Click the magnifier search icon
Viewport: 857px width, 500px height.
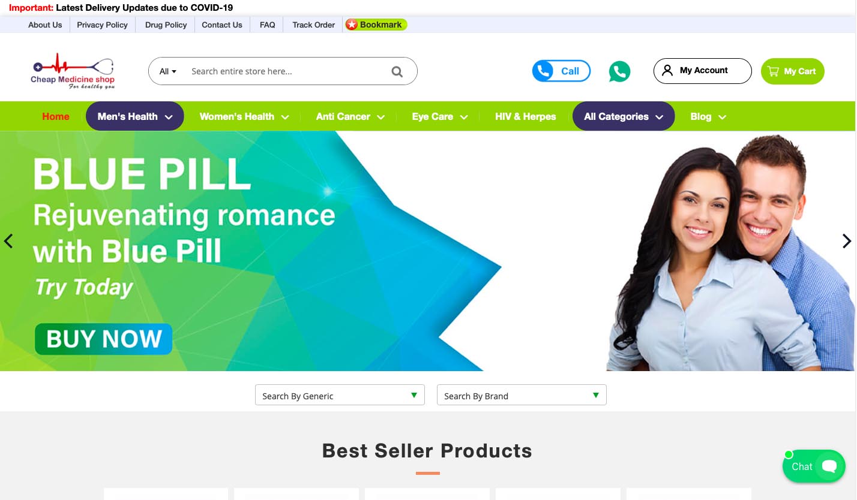(x=397, y=71)
